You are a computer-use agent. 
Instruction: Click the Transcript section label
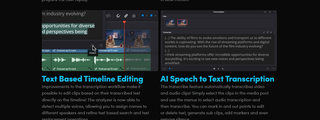(167, 32)
